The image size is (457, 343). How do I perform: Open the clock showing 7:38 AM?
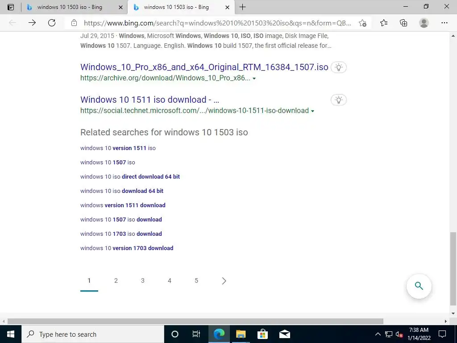pyautogui.click(x=419, y=334)
